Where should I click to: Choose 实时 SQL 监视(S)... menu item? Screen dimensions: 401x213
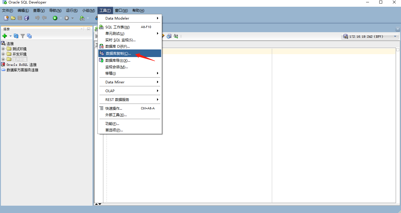click(x=130, y=40)
